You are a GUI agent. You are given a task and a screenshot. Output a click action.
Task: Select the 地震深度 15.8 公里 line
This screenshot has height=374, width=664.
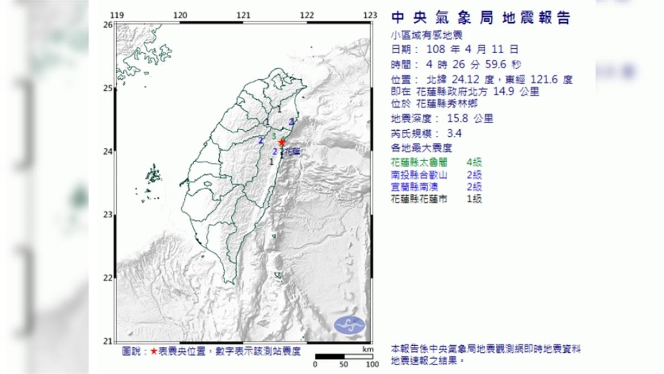[x=442, y=119]
